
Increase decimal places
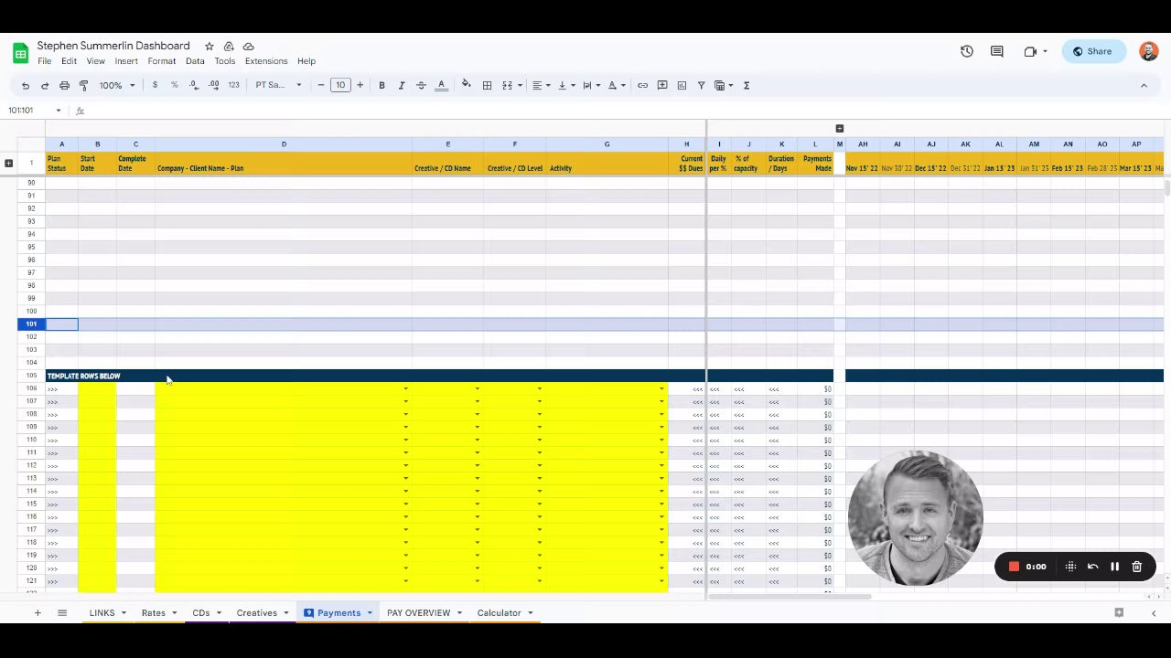tap(213, 85)
